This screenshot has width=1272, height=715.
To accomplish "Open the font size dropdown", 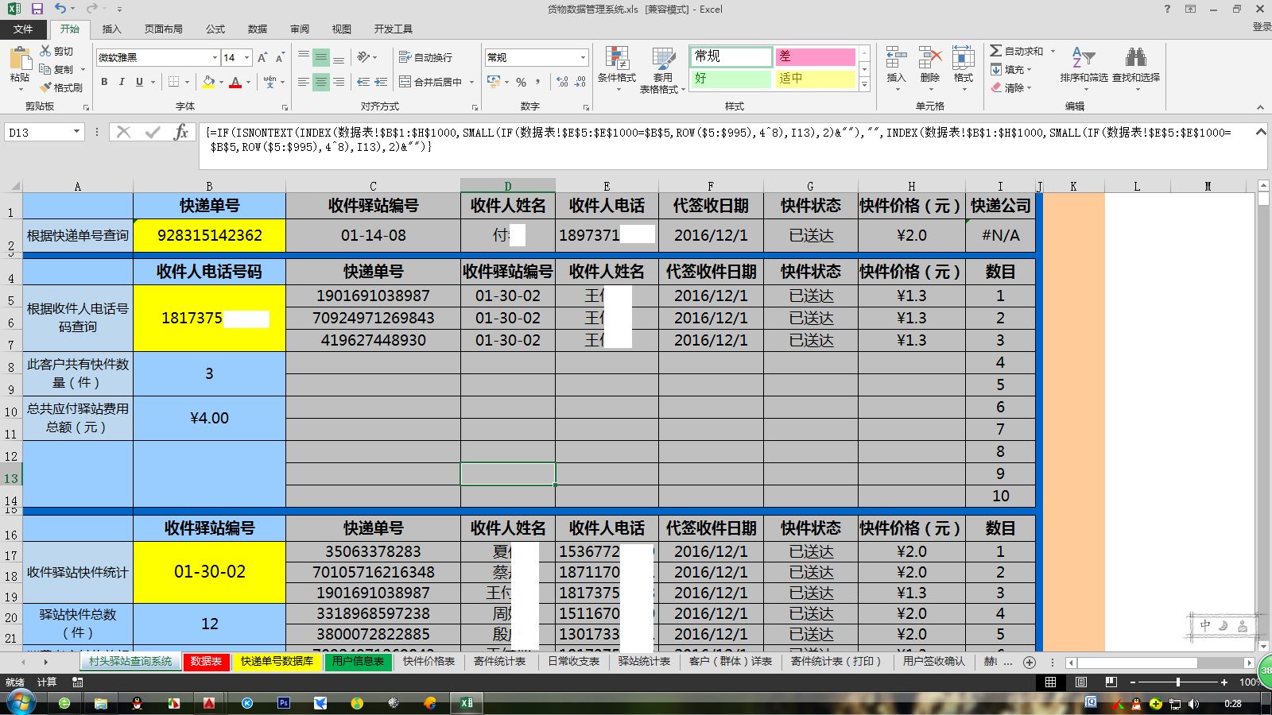I will point(247,57).
